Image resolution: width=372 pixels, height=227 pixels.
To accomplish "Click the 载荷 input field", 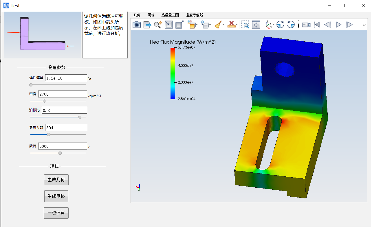I will [x=63, y=146].
